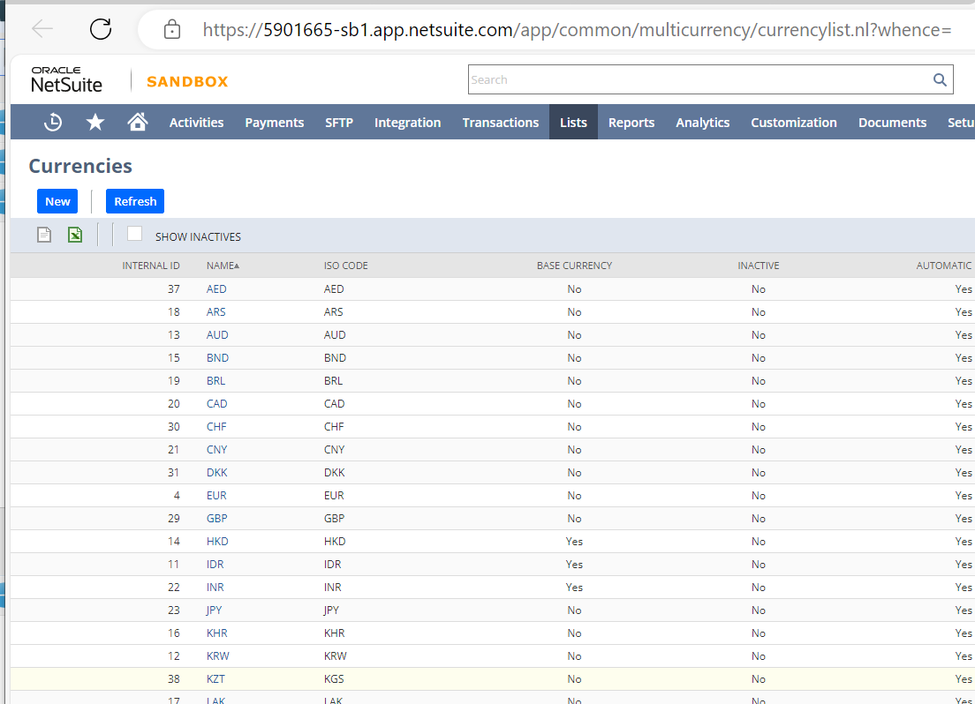Screen dimensions: 975x704
Task: Open the Lists menu
Action: tap(573, 123)
